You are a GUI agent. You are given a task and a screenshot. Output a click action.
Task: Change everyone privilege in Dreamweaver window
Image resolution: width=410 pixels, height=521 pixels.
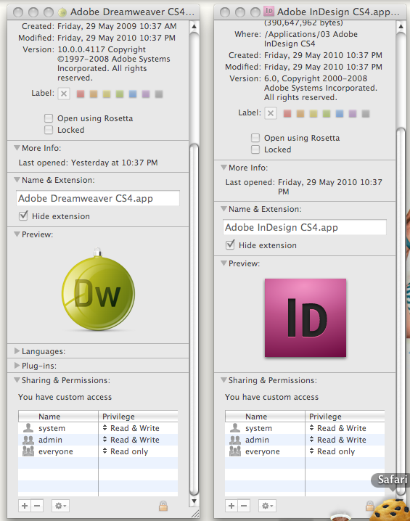[126, 451]
